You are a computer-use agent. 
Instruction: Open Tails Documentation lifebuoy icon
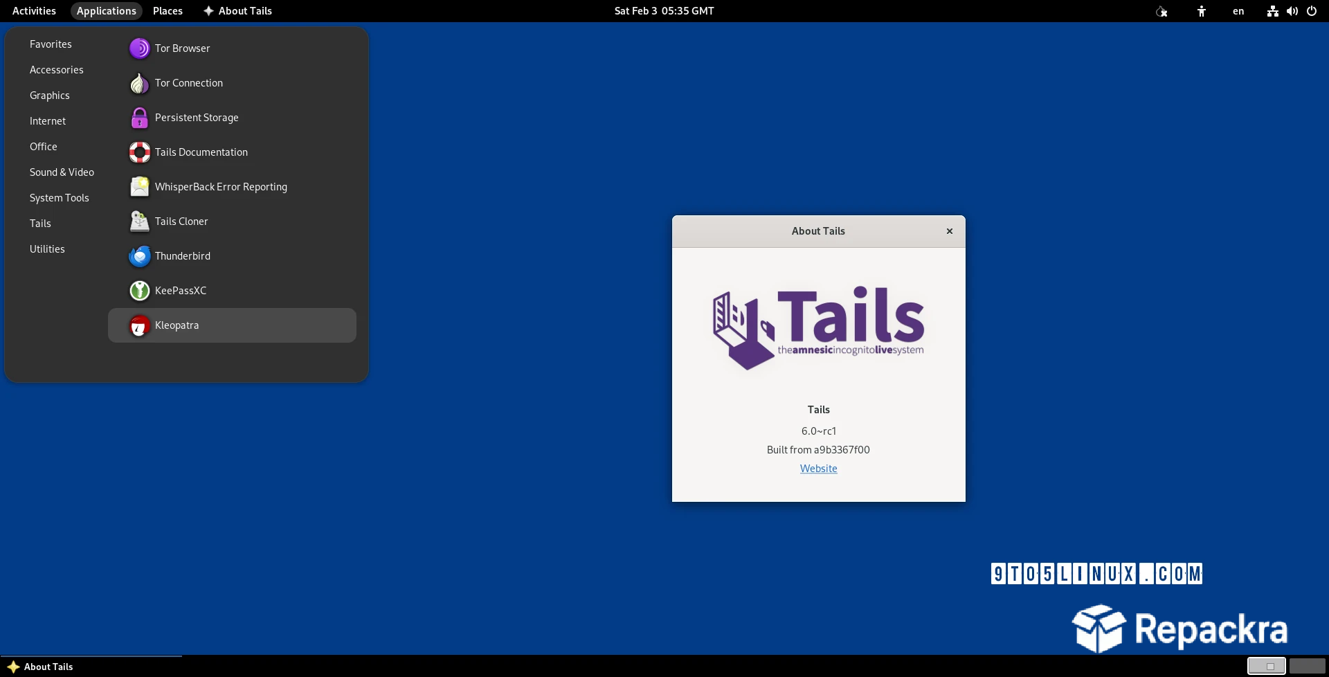[139, 152]
